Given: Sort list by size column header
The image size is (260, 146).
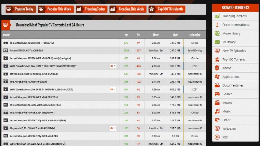Looking at the screenshot, I should [x=175, y=35].
